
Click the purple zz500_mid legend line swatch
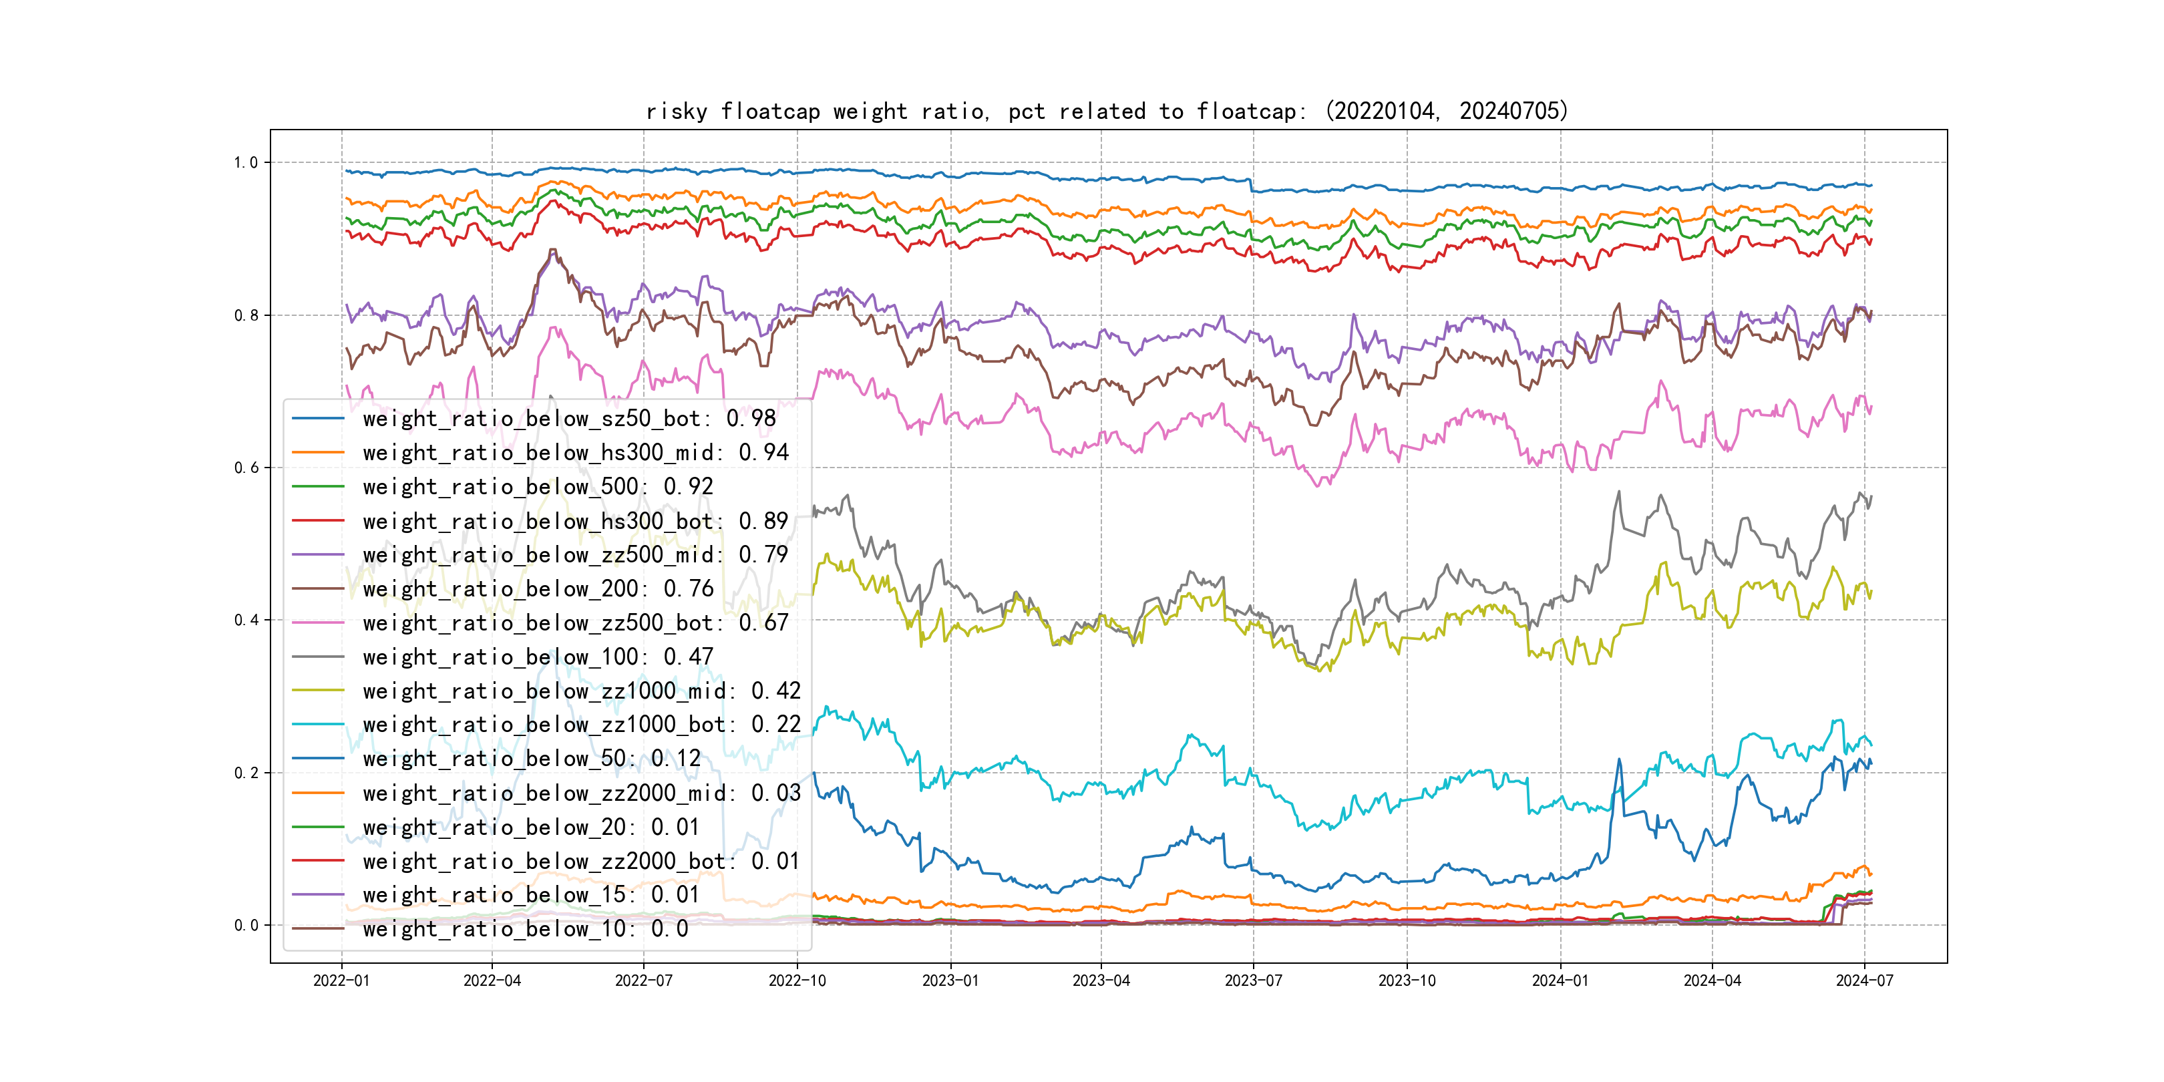coord(317,555)
